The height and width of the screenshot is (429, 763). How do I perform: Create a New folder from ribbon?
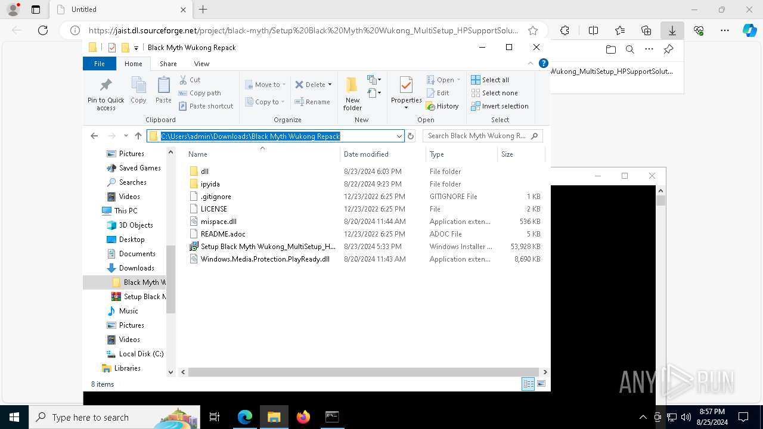coord(352,94)
